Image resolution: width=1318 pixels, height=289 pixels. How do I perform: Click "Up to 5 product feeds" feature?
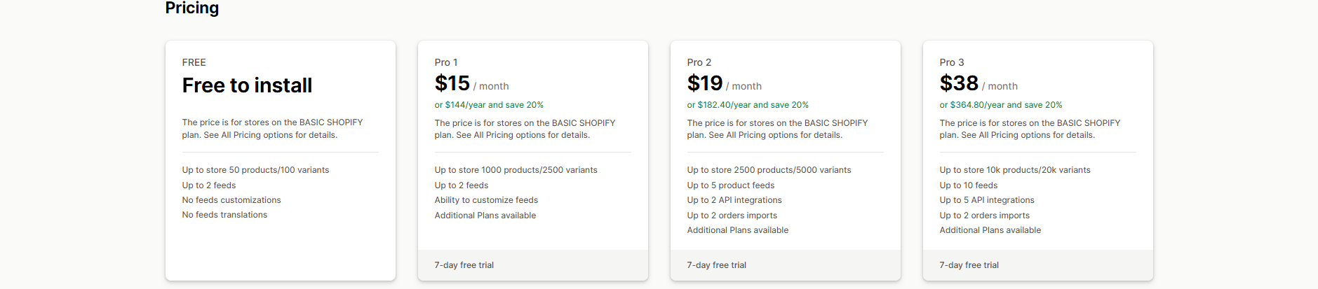[x=731, y=185]
